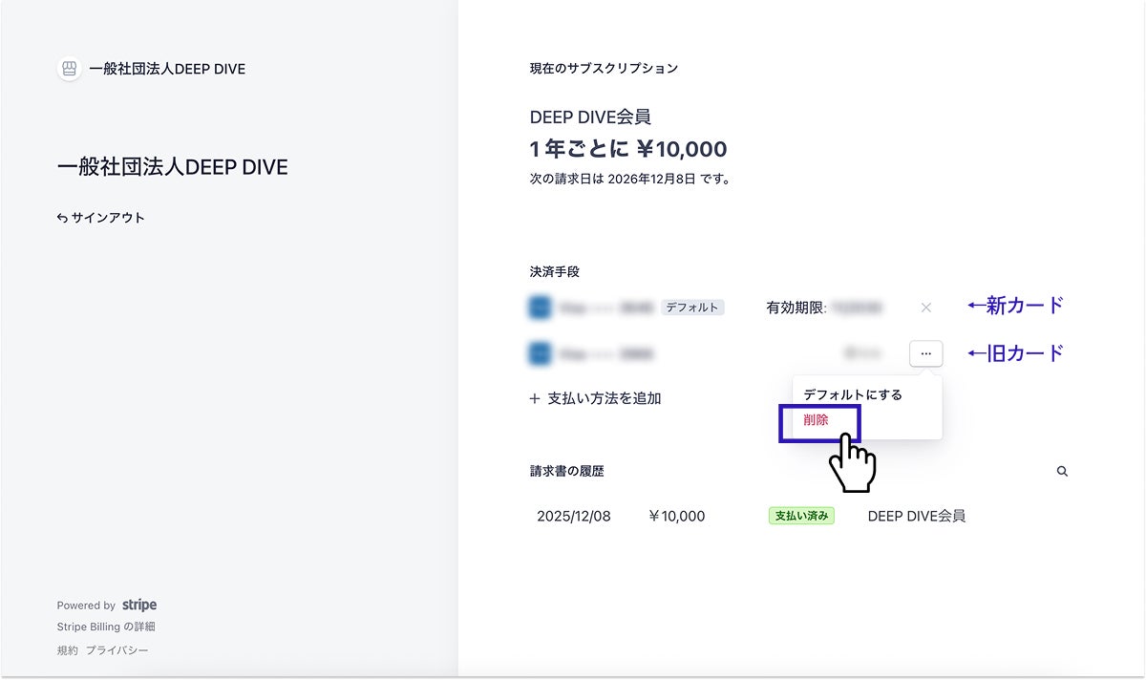Click the store icon beside the organization name
This screenshot has width=1146, height=680.
point(69,69)
